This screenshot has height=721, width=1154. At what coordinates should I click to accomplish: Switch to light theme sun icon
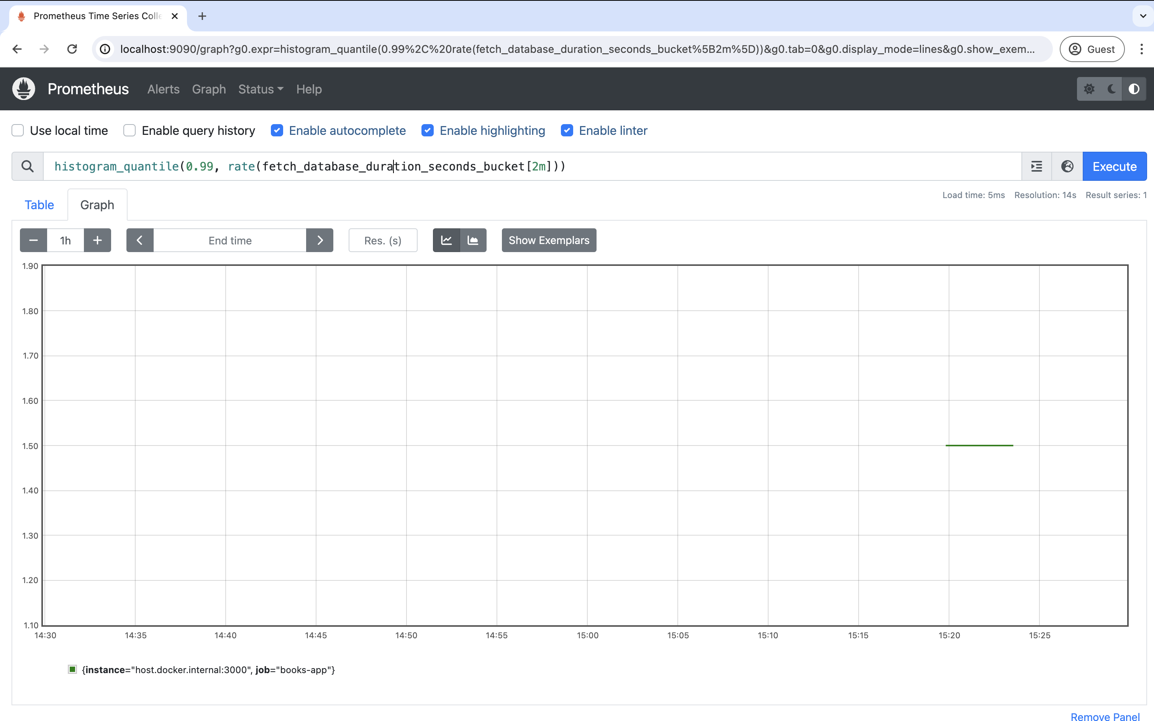click(x=1088, y=89)
